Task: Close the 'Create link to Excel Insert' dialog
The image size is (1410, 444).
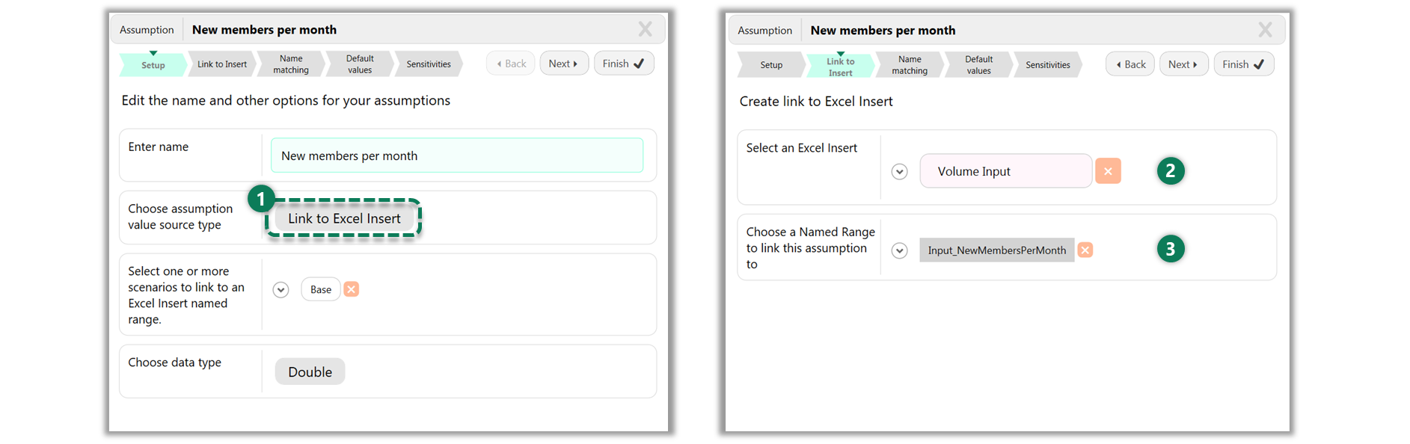Action: [x=1265, y=30]
